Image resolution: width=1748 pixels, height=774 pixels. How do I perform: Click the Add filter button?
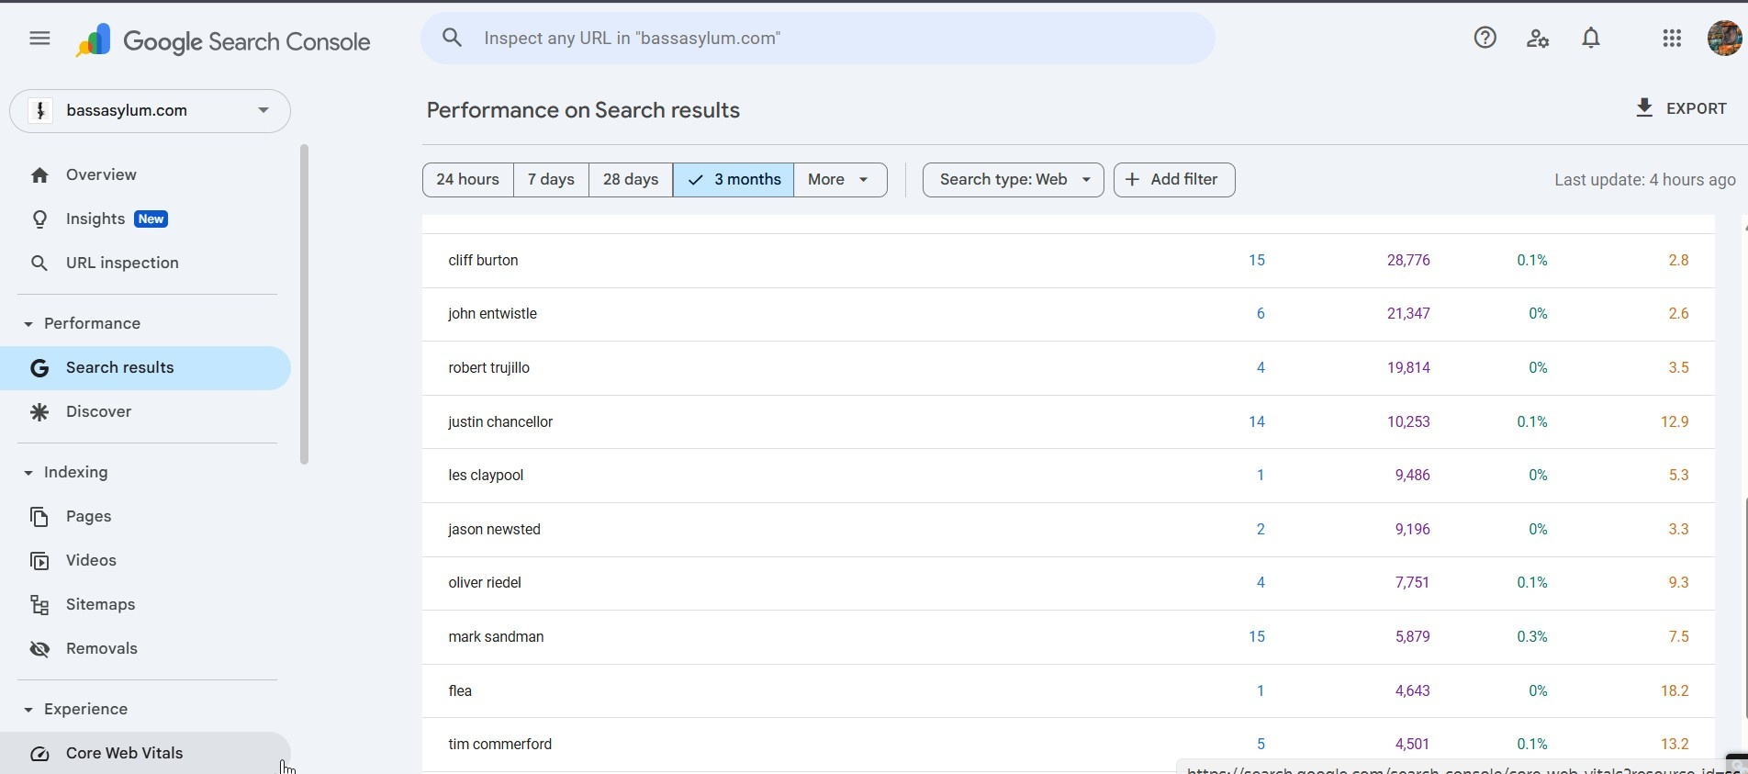(x=1173, y=180)
